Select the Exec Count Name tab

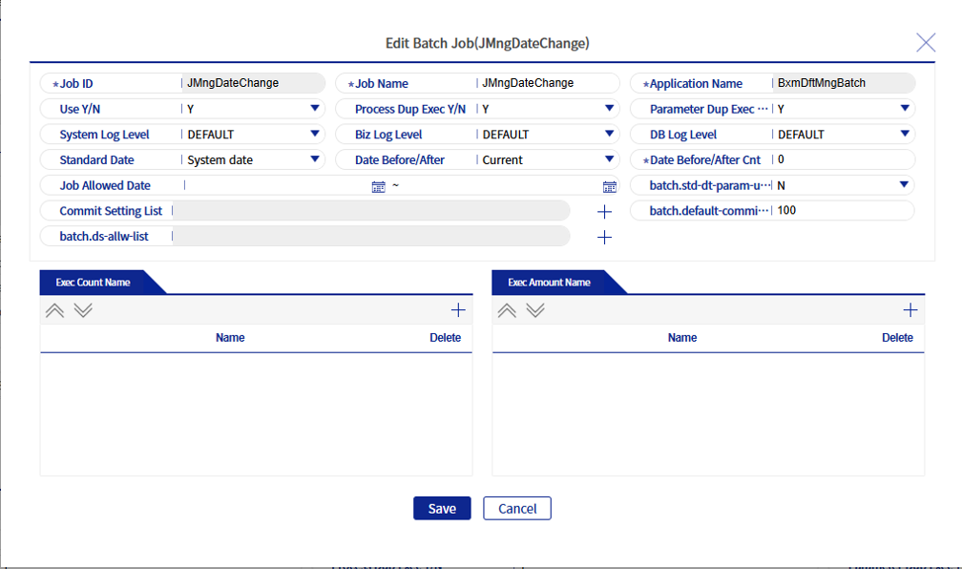click(x=94, y=283)
